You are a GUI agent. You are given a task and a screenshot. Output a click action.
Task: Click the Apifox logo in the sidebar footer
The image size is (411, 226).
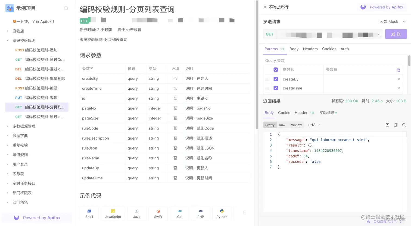pyautogui.click(x=17, y=218)
